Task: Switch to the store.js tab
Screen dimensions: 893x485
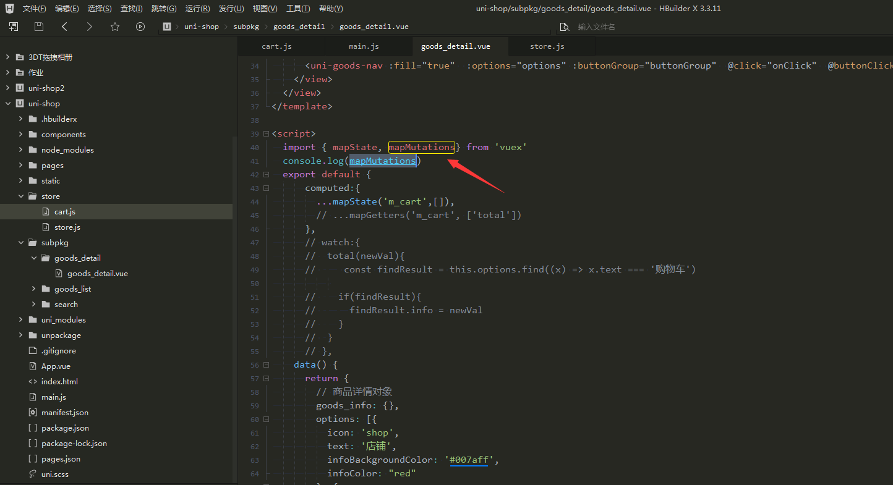Action: (x=547, y=46)
